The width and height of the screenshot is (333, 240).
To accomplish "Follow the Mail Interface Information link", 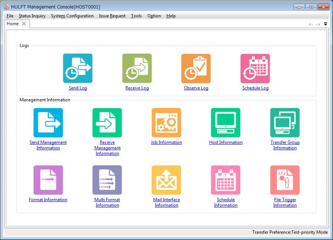I will pos(166,202).
